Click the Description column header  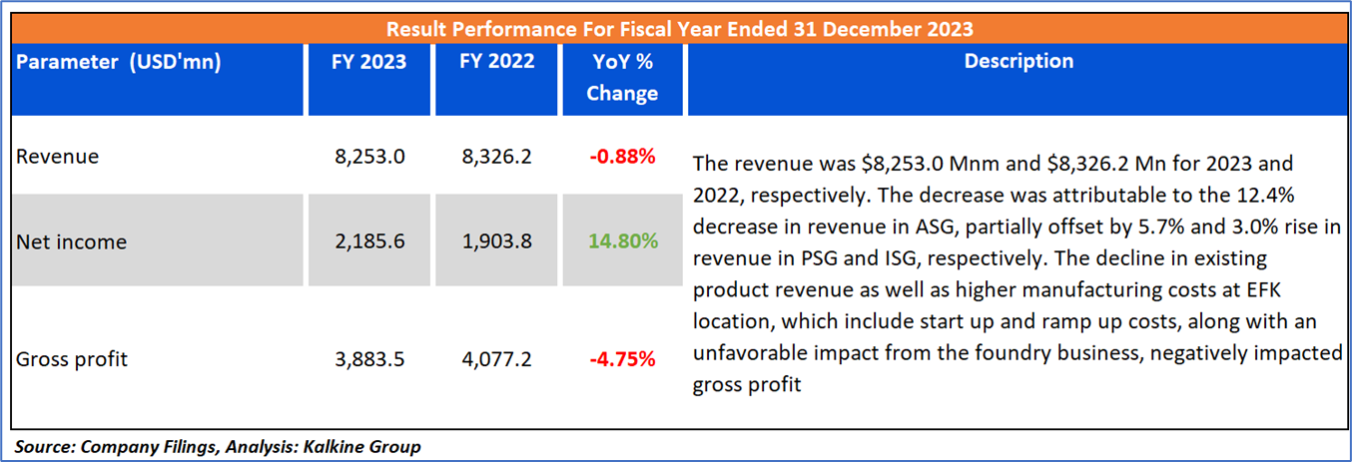tap(1018, 62)
